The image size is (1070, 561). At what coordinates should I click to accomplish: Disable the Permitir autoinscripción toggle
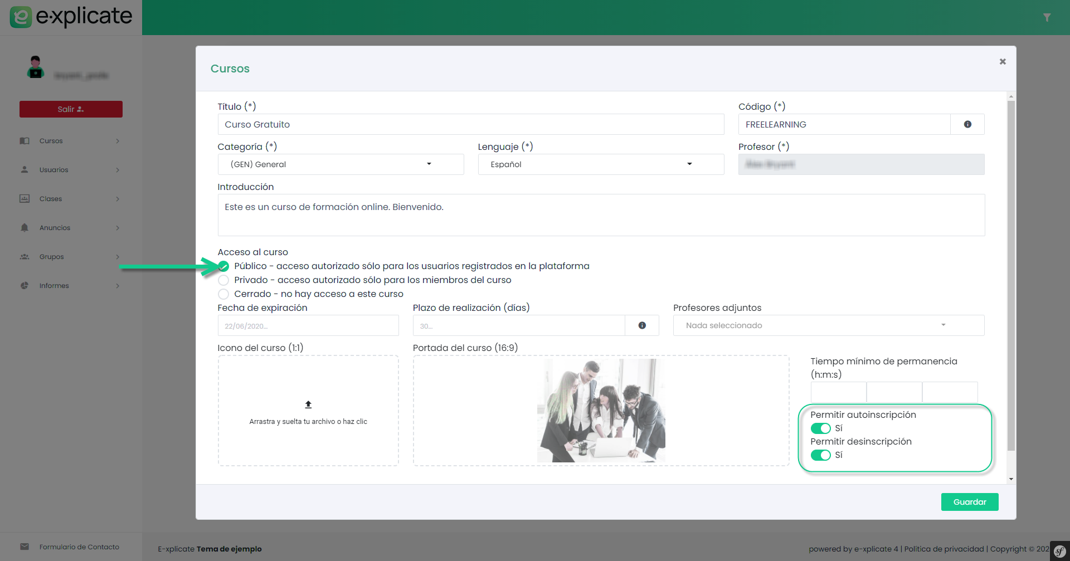(x=820, y=428)
